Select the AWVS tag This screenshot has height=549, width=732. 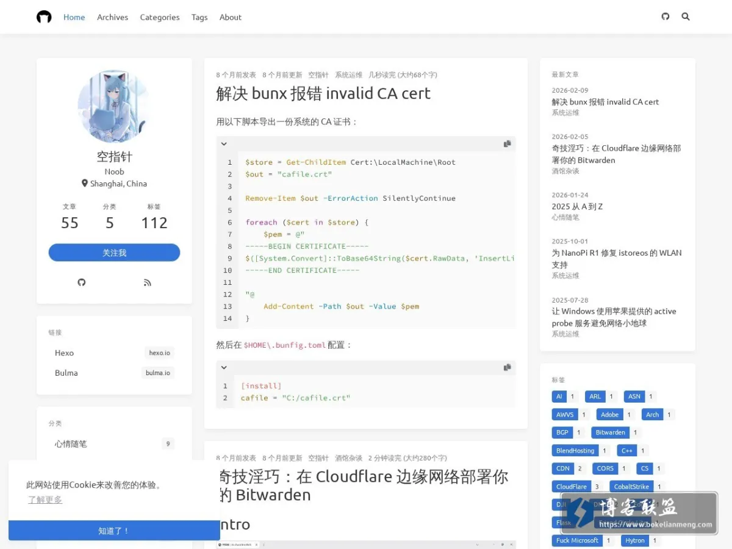pos(565,415)
